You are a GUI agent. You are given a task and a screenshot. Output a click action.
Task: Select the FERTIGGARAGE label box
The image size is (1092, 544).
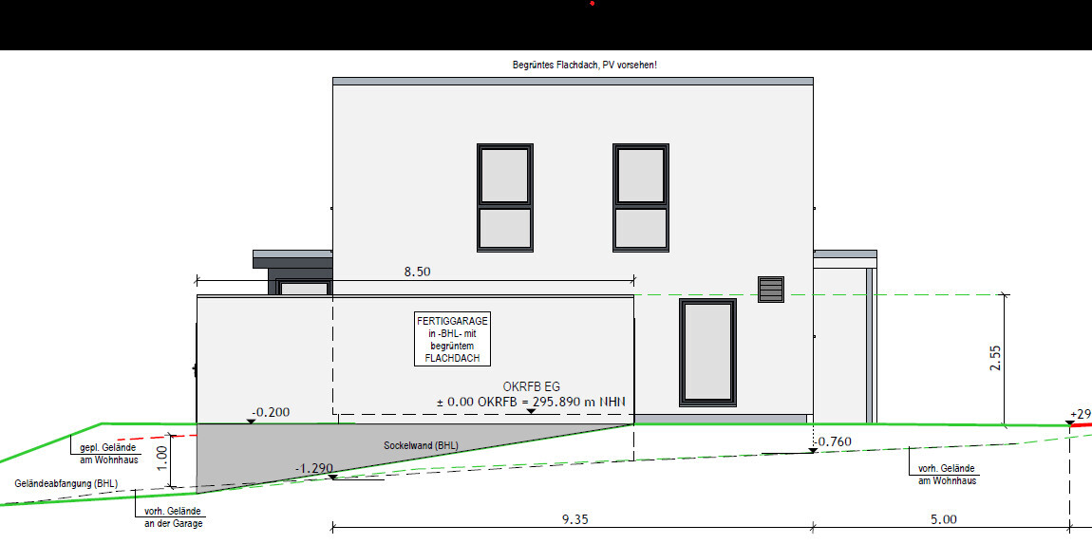452,340
